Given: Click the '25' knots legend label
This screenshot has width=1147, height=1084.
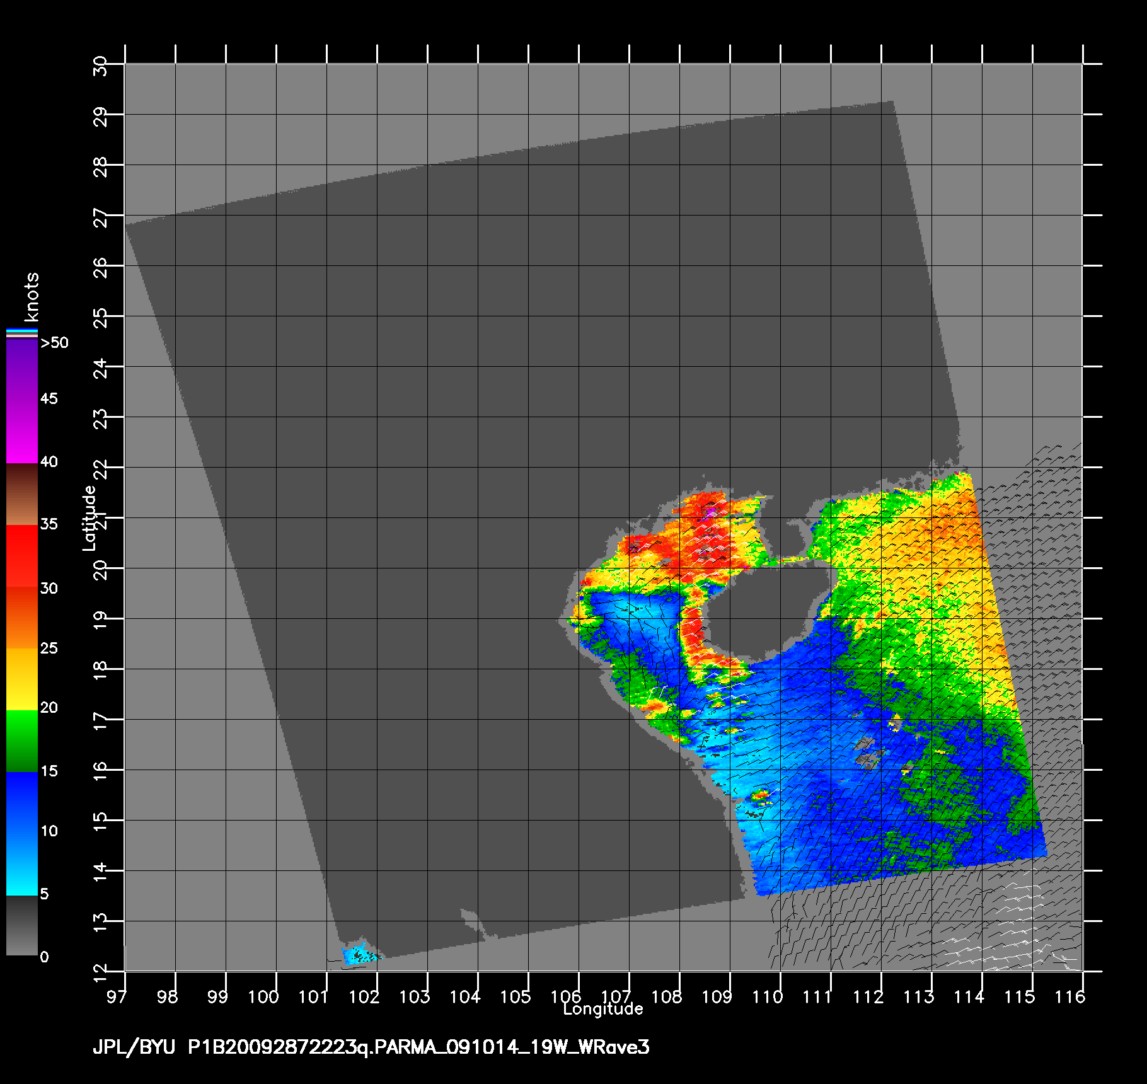Looking at the screenshot, I should point(49,649).
